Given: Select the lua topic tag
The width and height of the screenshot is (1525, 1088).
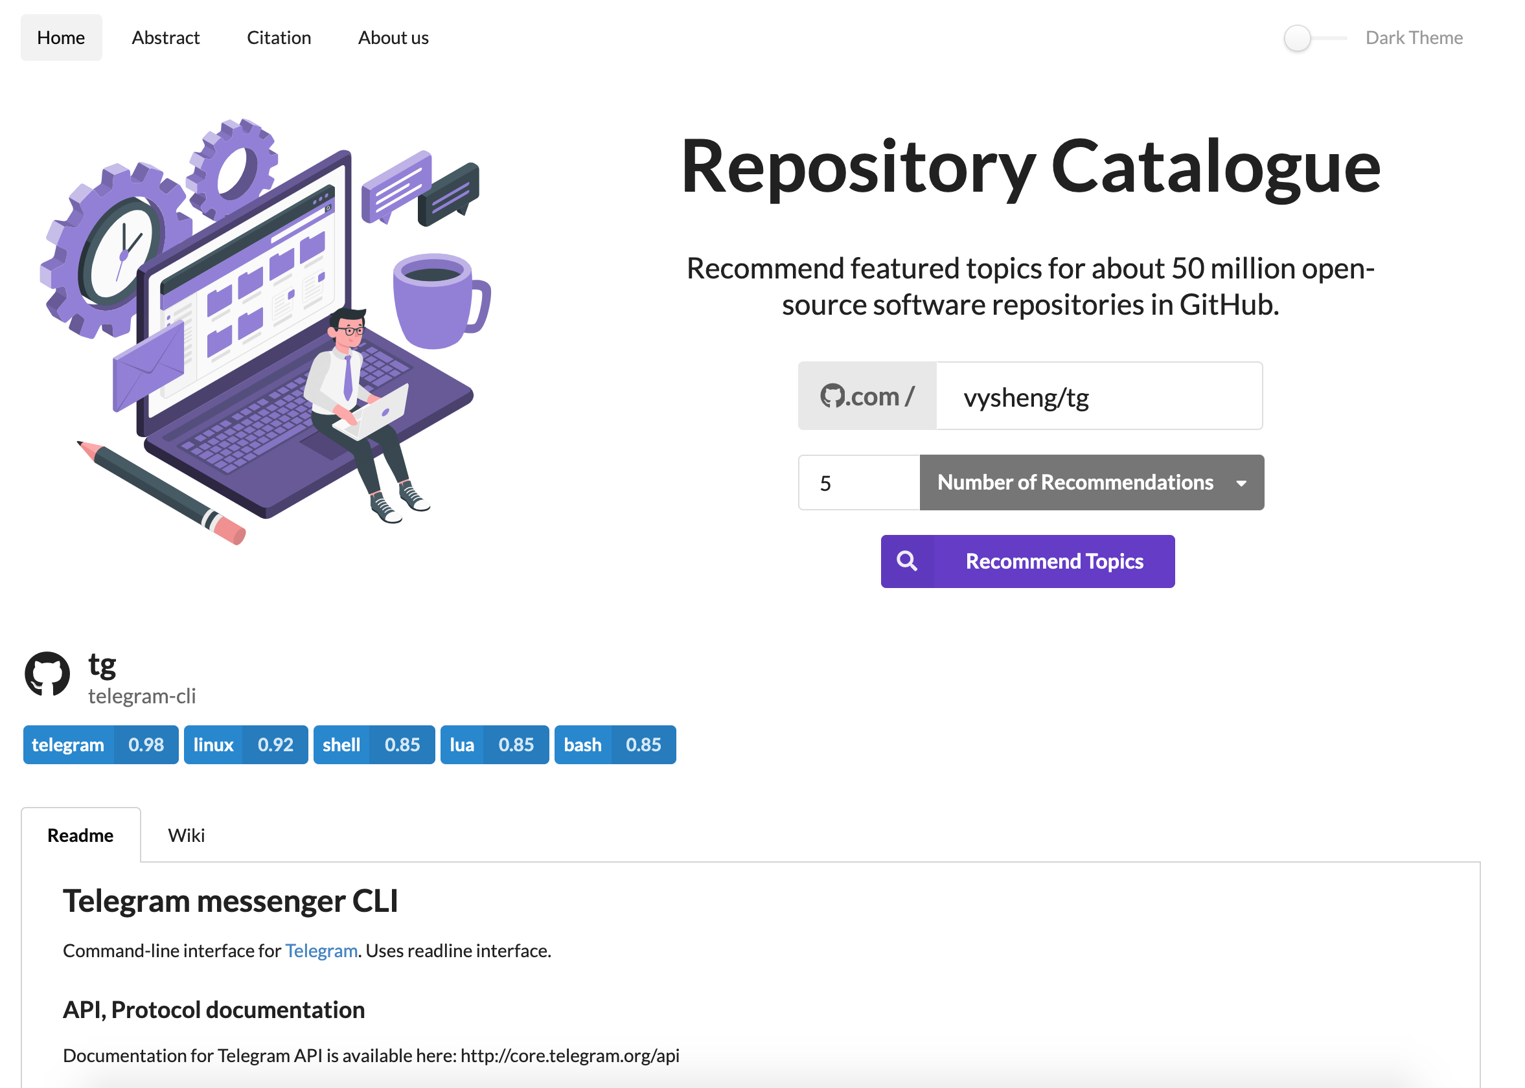Looking at the screenshot, I should click(494, 745).
